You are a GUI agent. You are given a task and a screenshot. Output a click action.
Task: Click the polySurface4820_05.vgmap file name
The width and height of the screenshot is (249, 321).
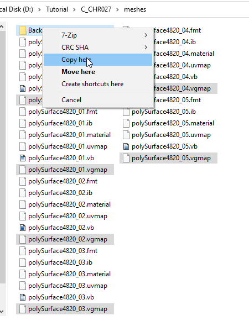pos(171,158)
